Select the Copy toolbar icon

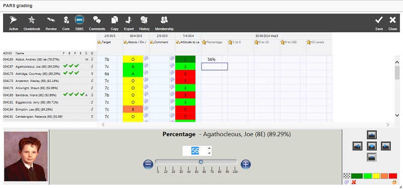point(115,20)
